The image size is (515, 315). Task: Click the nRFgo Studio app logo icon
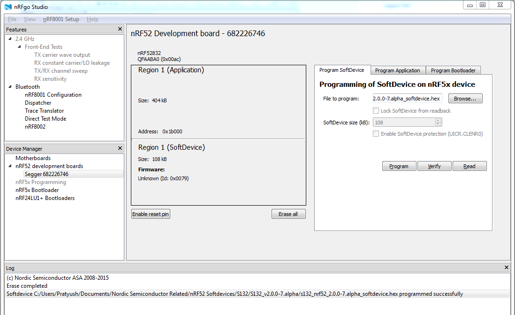pyautogui.click(x=8, y=7)
